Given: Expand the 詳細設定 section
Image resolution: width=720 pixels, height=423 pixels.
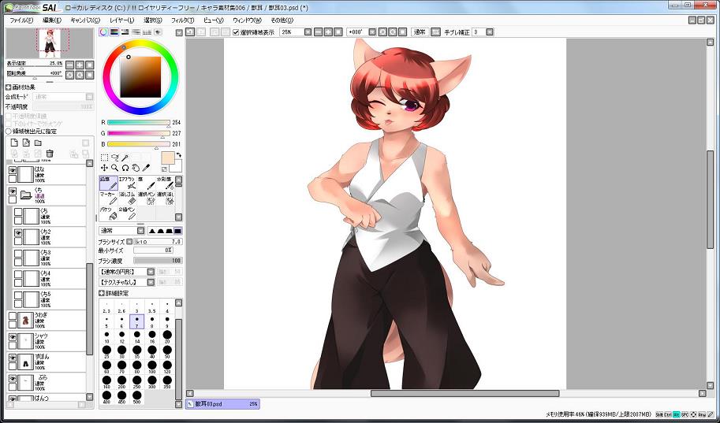Looking at the screenshot, I should click(103, 292).
